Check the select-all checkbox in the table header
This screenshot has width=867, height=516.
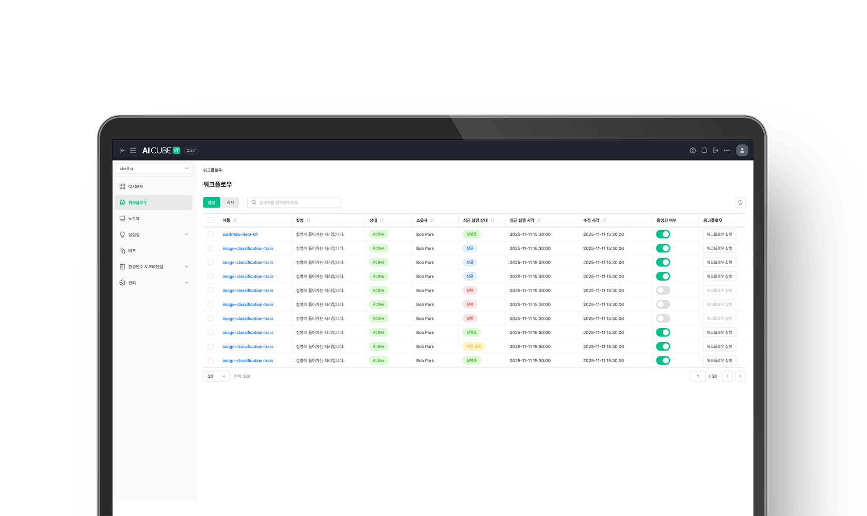click(211, 220)
